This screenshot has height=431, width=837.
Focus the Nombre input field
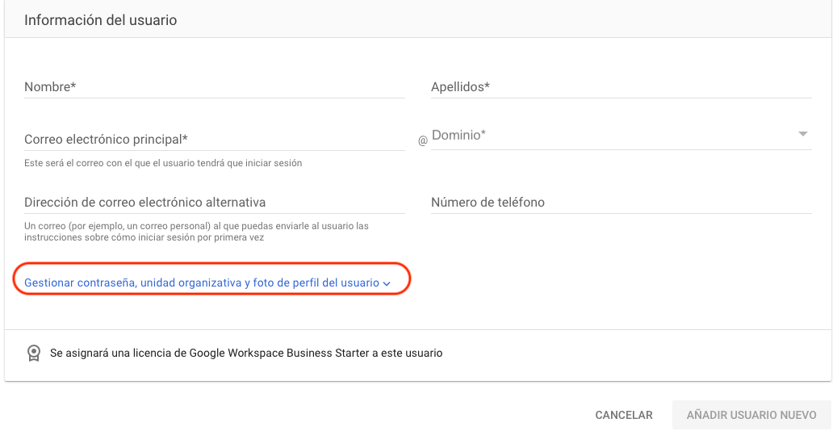point(215,87)
